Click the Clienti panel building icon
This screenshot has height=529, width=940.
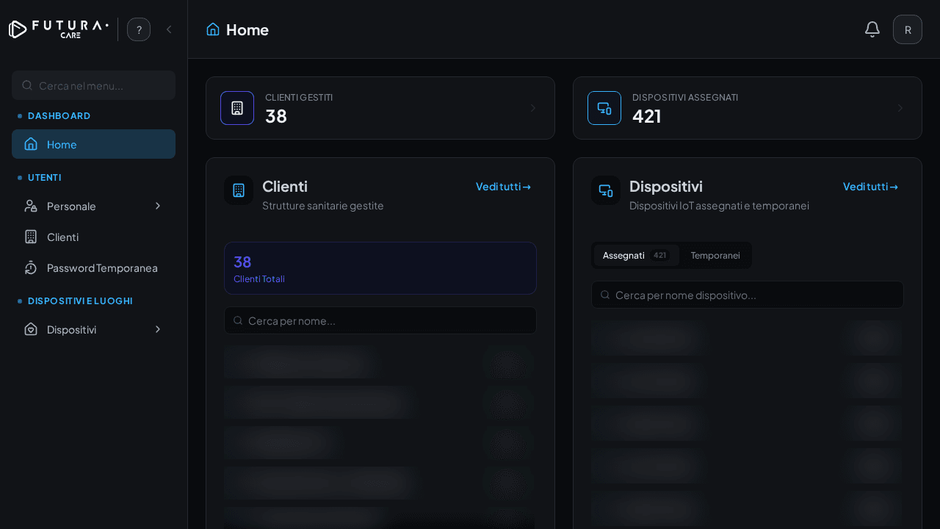tap(239, 190)
